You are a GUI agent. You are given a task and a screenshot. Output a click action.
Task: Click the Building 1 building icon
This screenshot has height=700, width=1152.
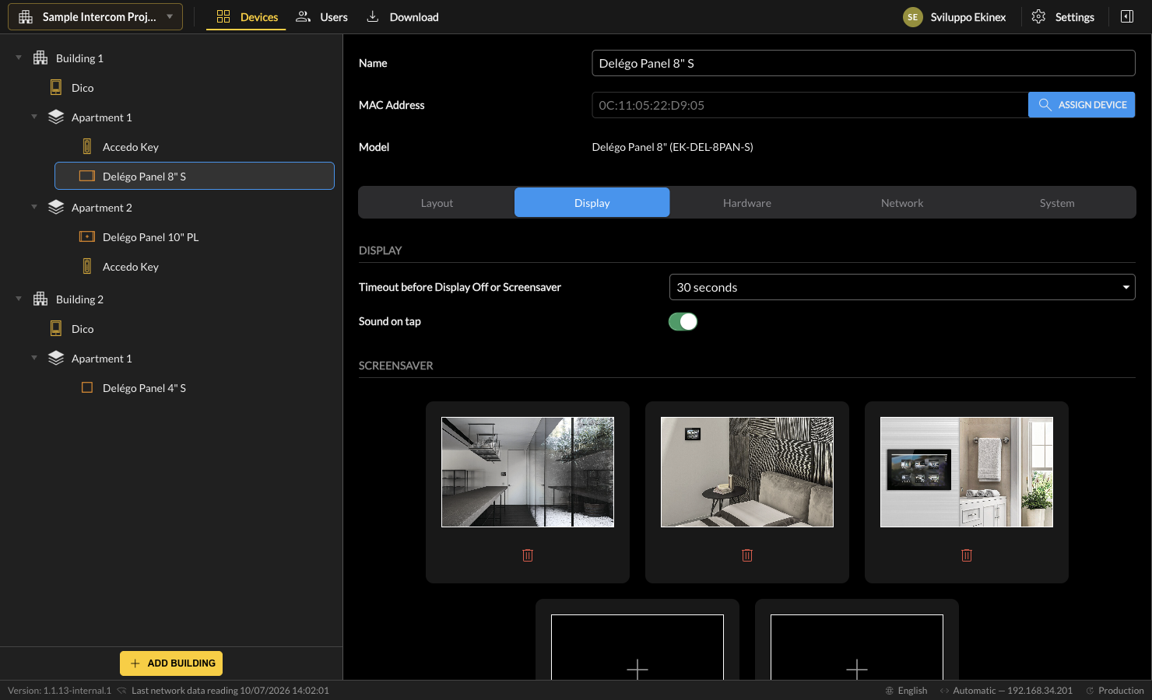(40, 58)
